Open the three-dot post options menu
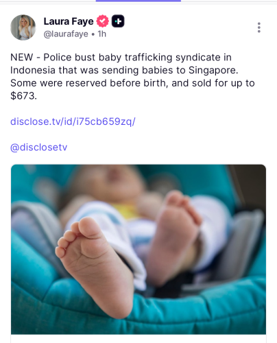Image resolution: width=277 pixels, height=343 pixels. coord(258,27)
